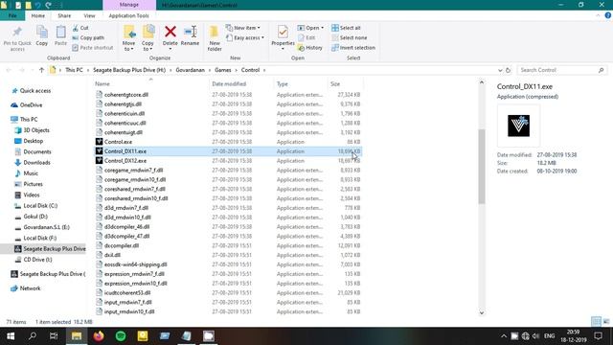Image resolution: width=613 pixels, height=345 pixels.
Task: Open Firefox from the taskbar
Action: point(99,336)
